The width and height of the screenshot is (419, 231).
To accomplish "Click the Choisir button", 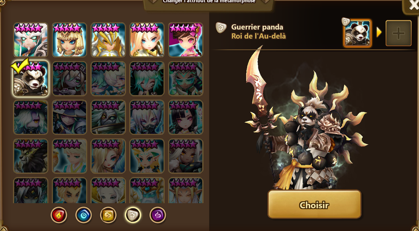I will point(314,205).
